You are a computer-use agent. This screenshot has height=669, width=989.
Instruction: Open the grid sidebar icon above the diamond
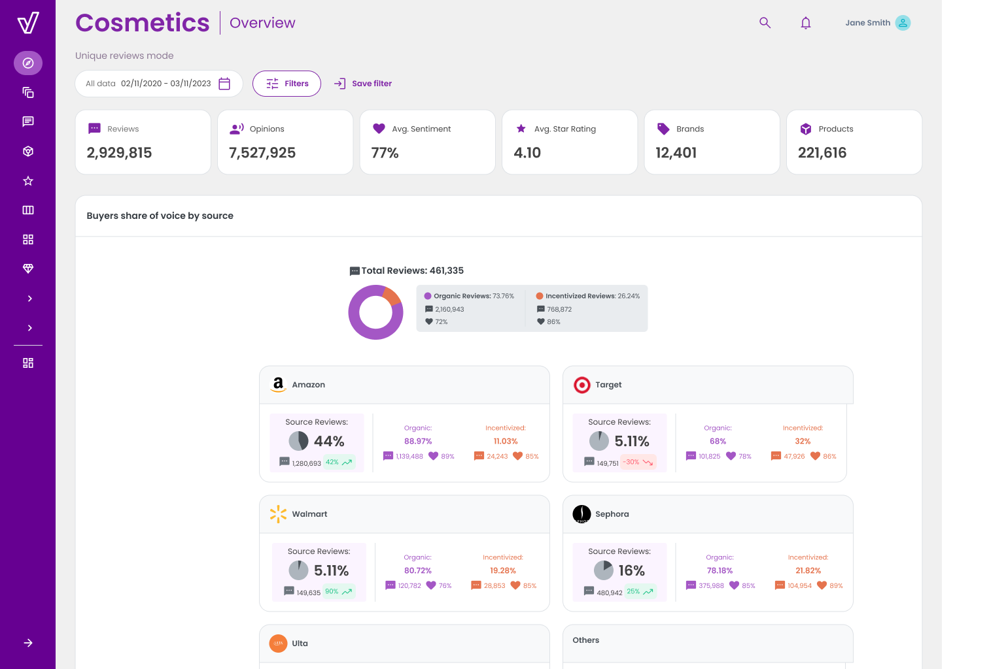tap(28, 240)
